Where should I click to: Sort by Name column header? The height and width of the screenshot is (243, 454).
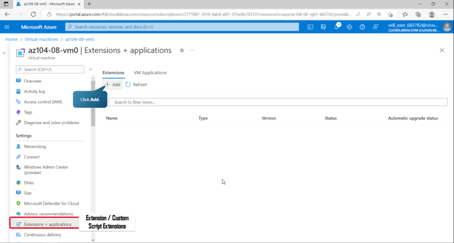tap(112, 118)
